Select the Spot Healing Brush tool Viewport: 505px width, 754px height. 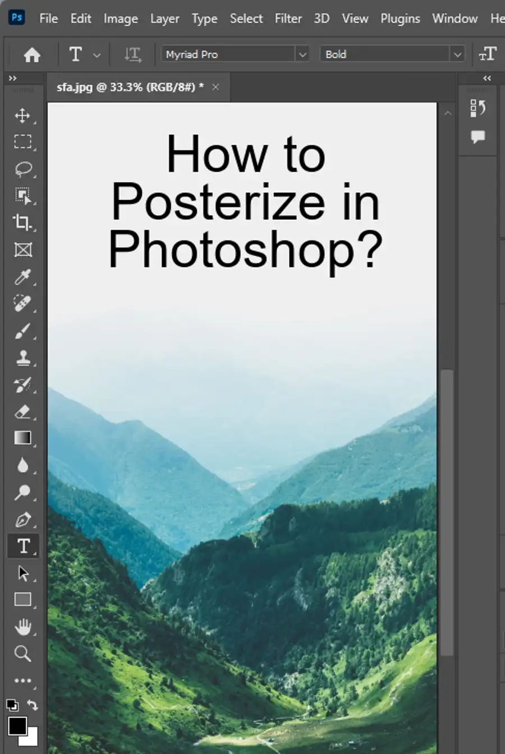click(x=22, y=303)
